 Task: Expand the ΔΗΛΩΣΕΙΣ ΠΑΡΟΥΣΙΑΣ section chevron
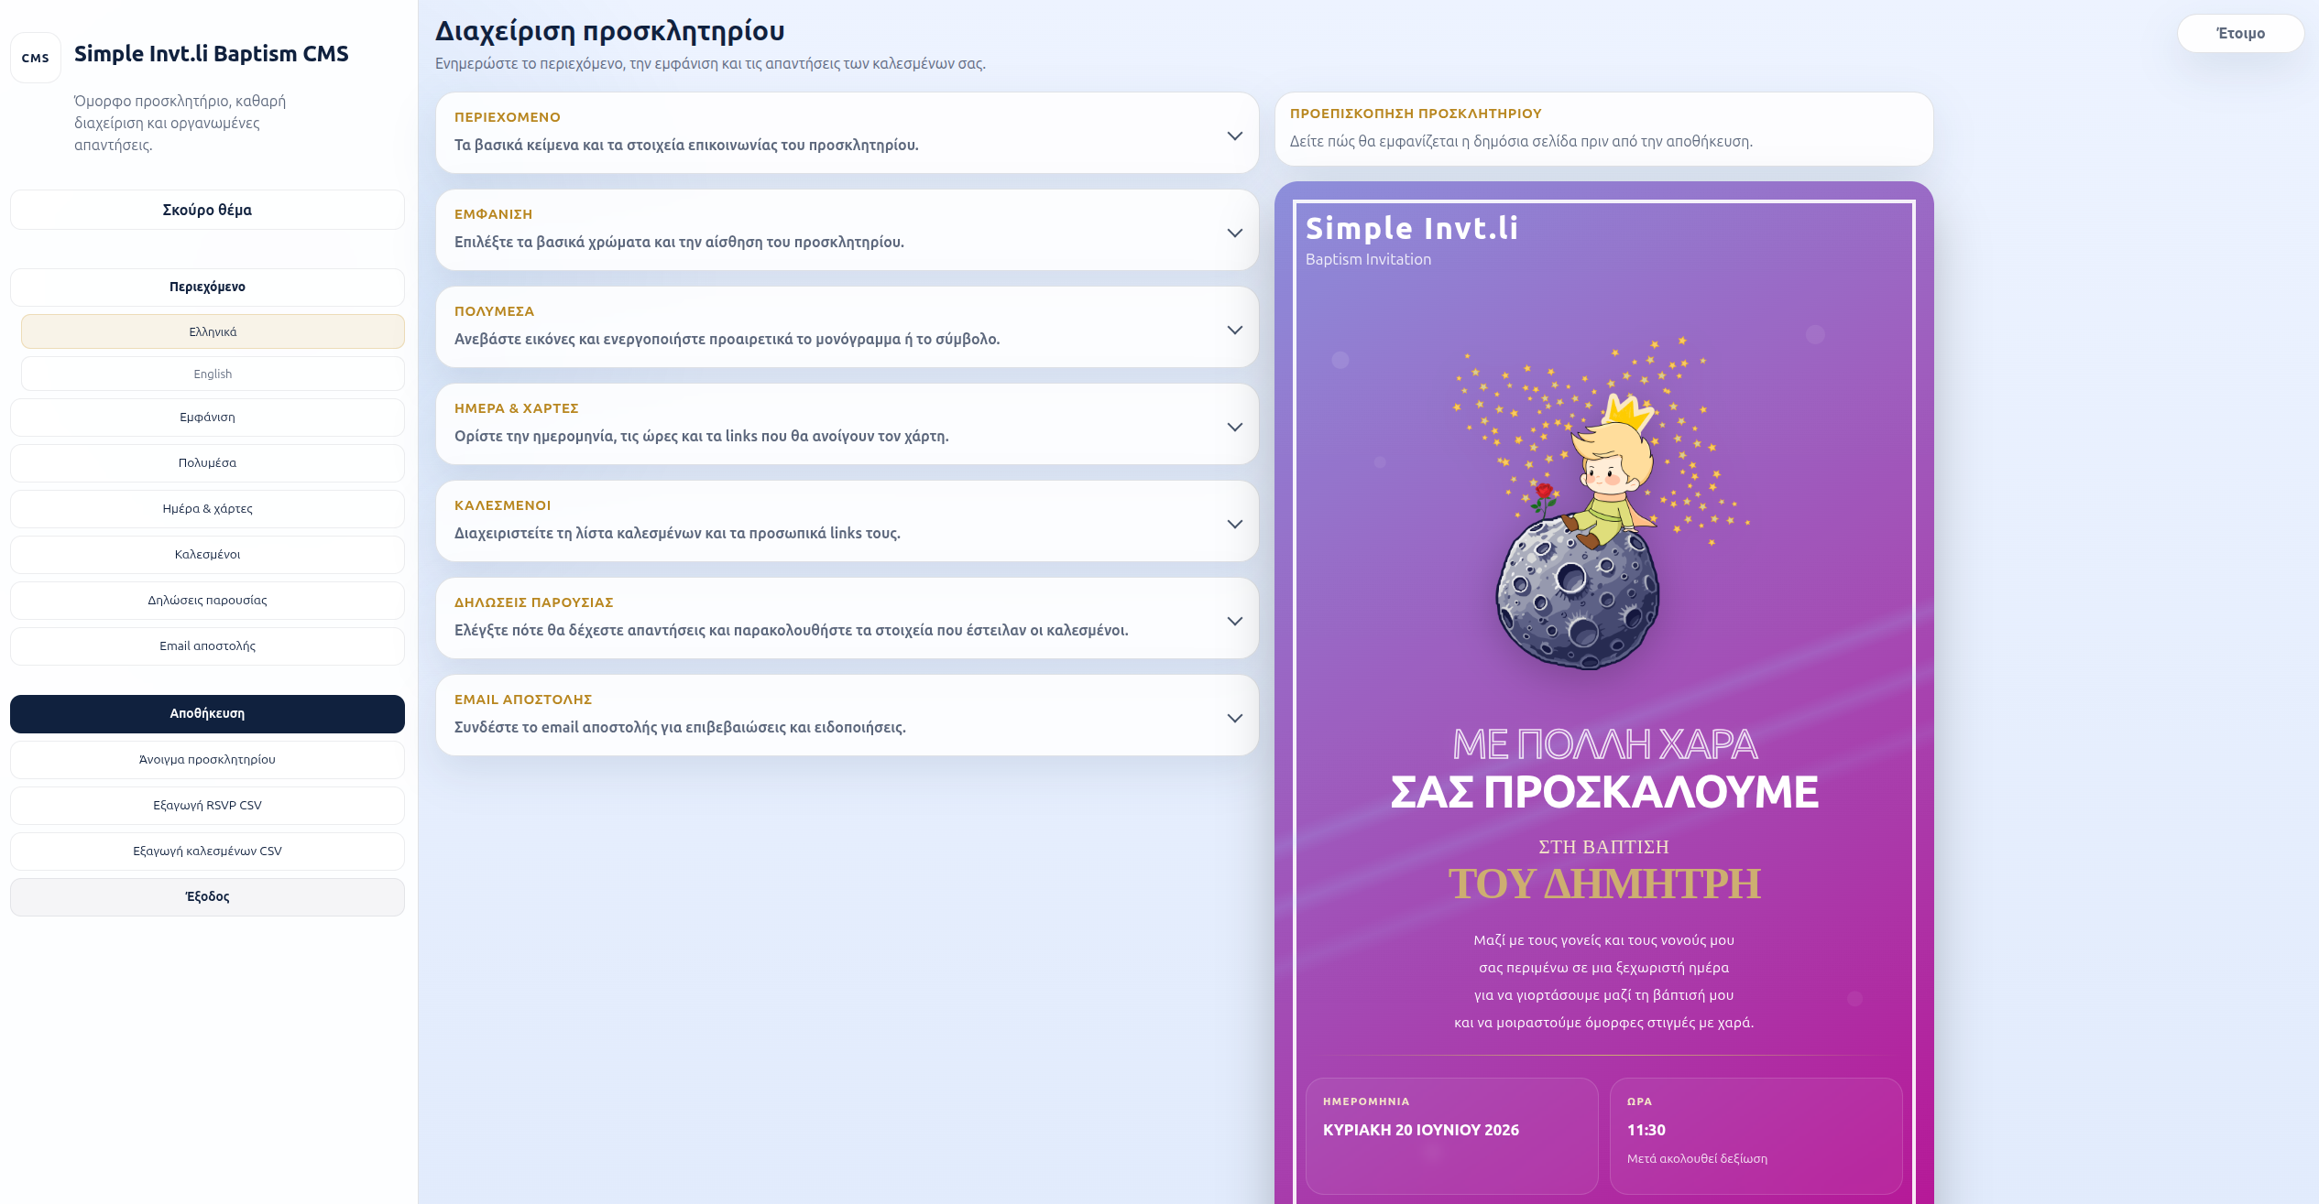tap(1234, 621)
